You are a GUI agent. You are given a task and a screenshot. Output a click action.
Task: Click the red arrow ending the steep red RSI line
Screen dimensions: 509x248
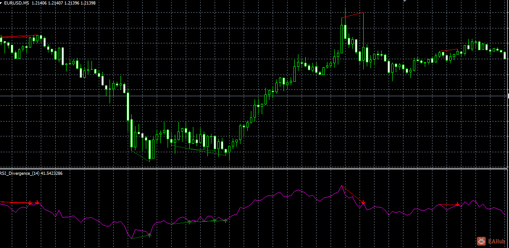click(x=363, y=203)
